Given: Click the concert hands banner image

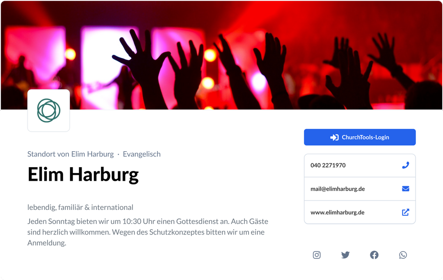Looking at the screenshot, I should 221,55.
